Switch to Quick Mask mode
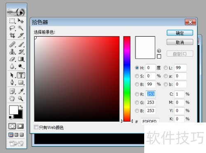The image size is (206, 153). [x=21, y=126]
